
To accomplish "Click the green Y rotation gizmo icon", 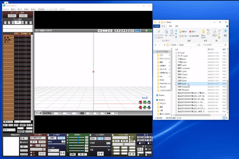I will point(145,102).
